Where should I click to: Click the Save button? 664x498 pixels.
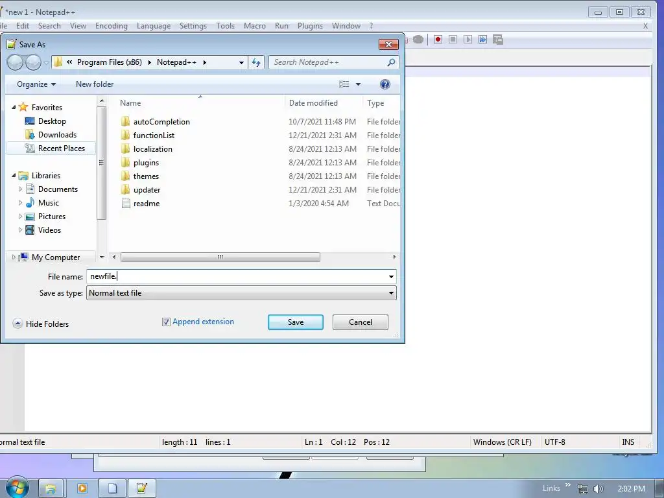click(x=296, y=322)
